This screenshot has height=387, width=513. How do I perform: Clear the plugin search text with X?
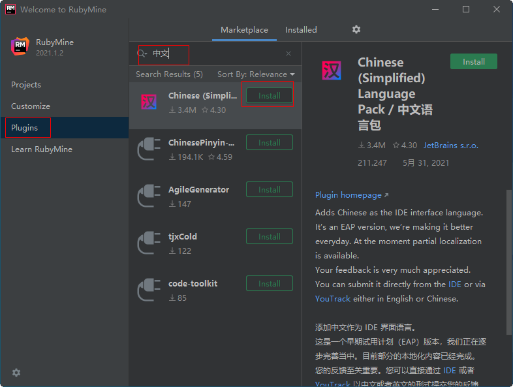point(288,54)
